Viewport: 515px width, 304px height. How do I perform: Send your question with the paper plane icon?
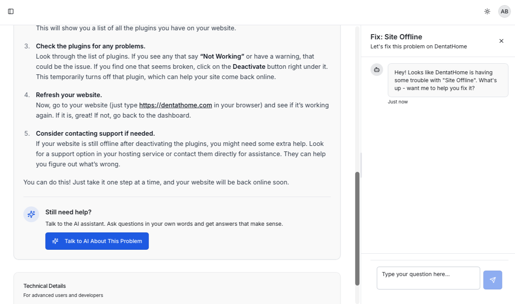coord(493,280)
